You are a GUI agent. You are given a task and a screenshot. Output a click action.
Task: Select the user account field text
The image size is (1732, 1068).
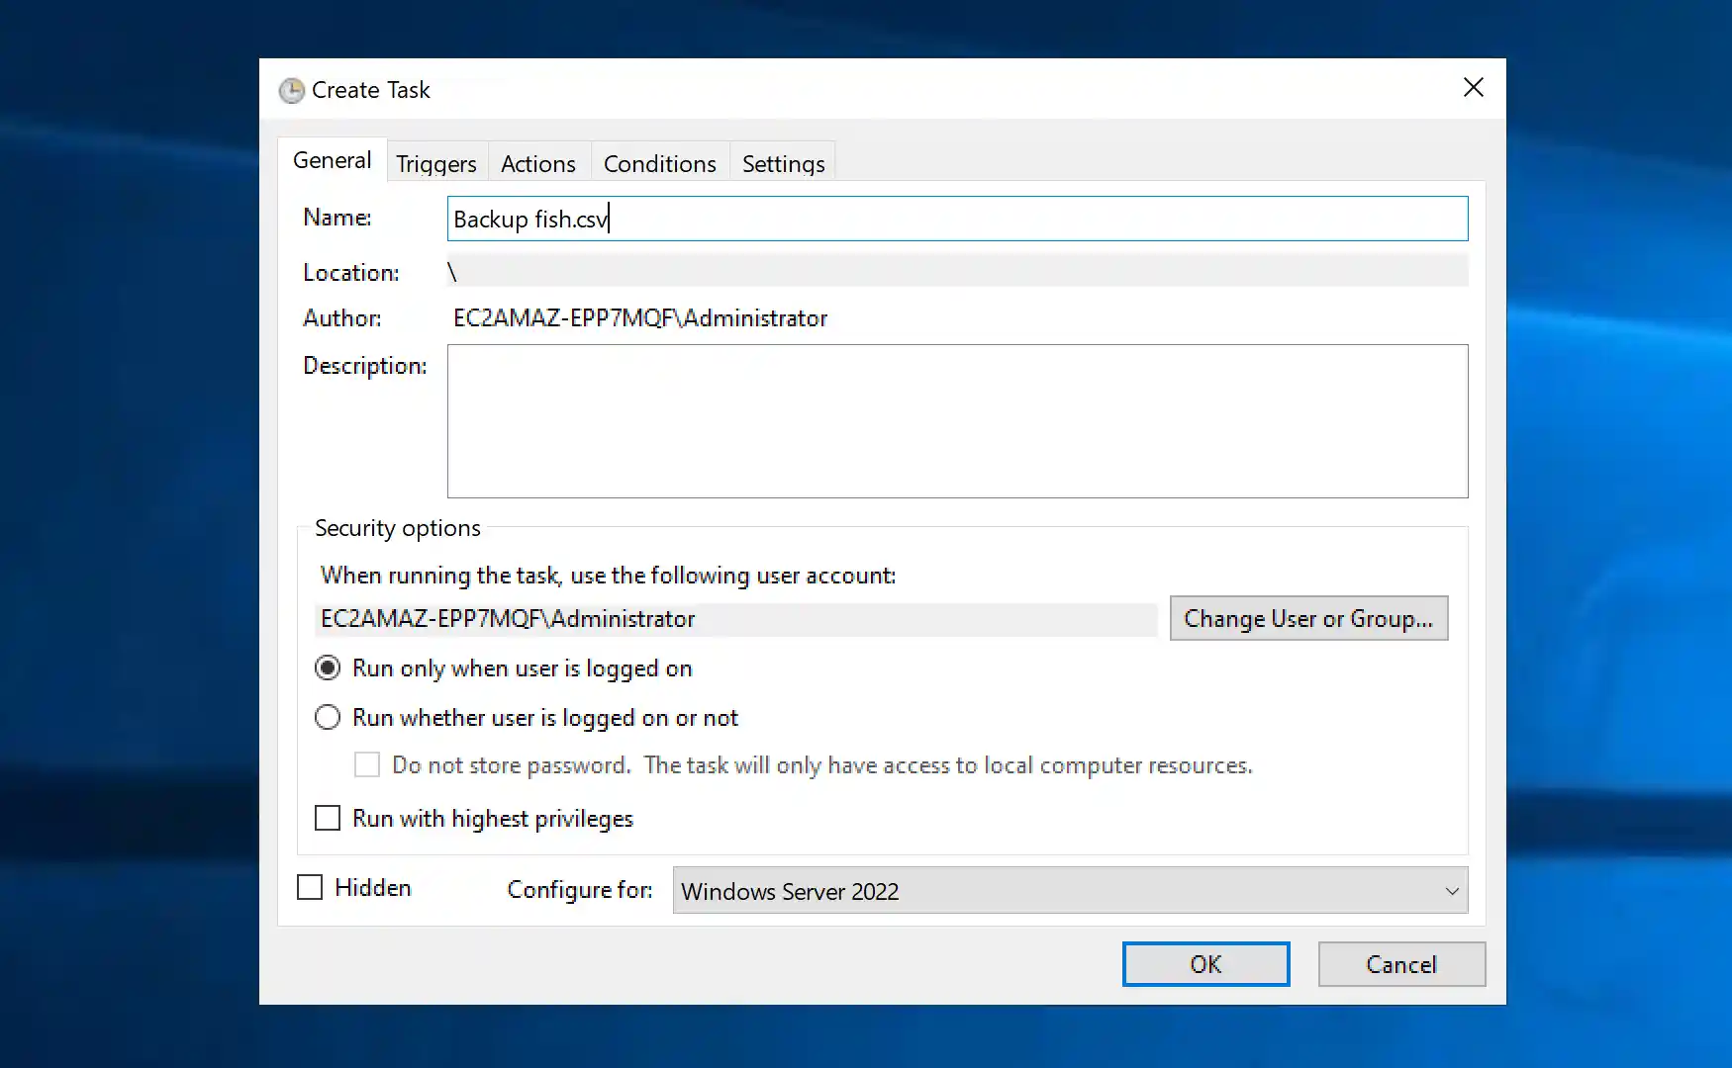pos(737,619)
